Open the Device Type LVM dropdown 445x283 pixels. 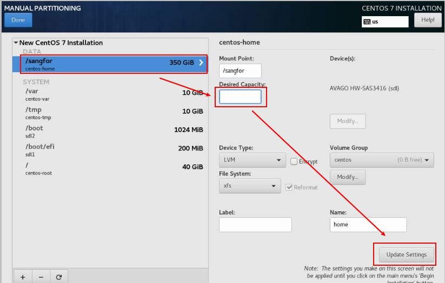tap(253, 160)
